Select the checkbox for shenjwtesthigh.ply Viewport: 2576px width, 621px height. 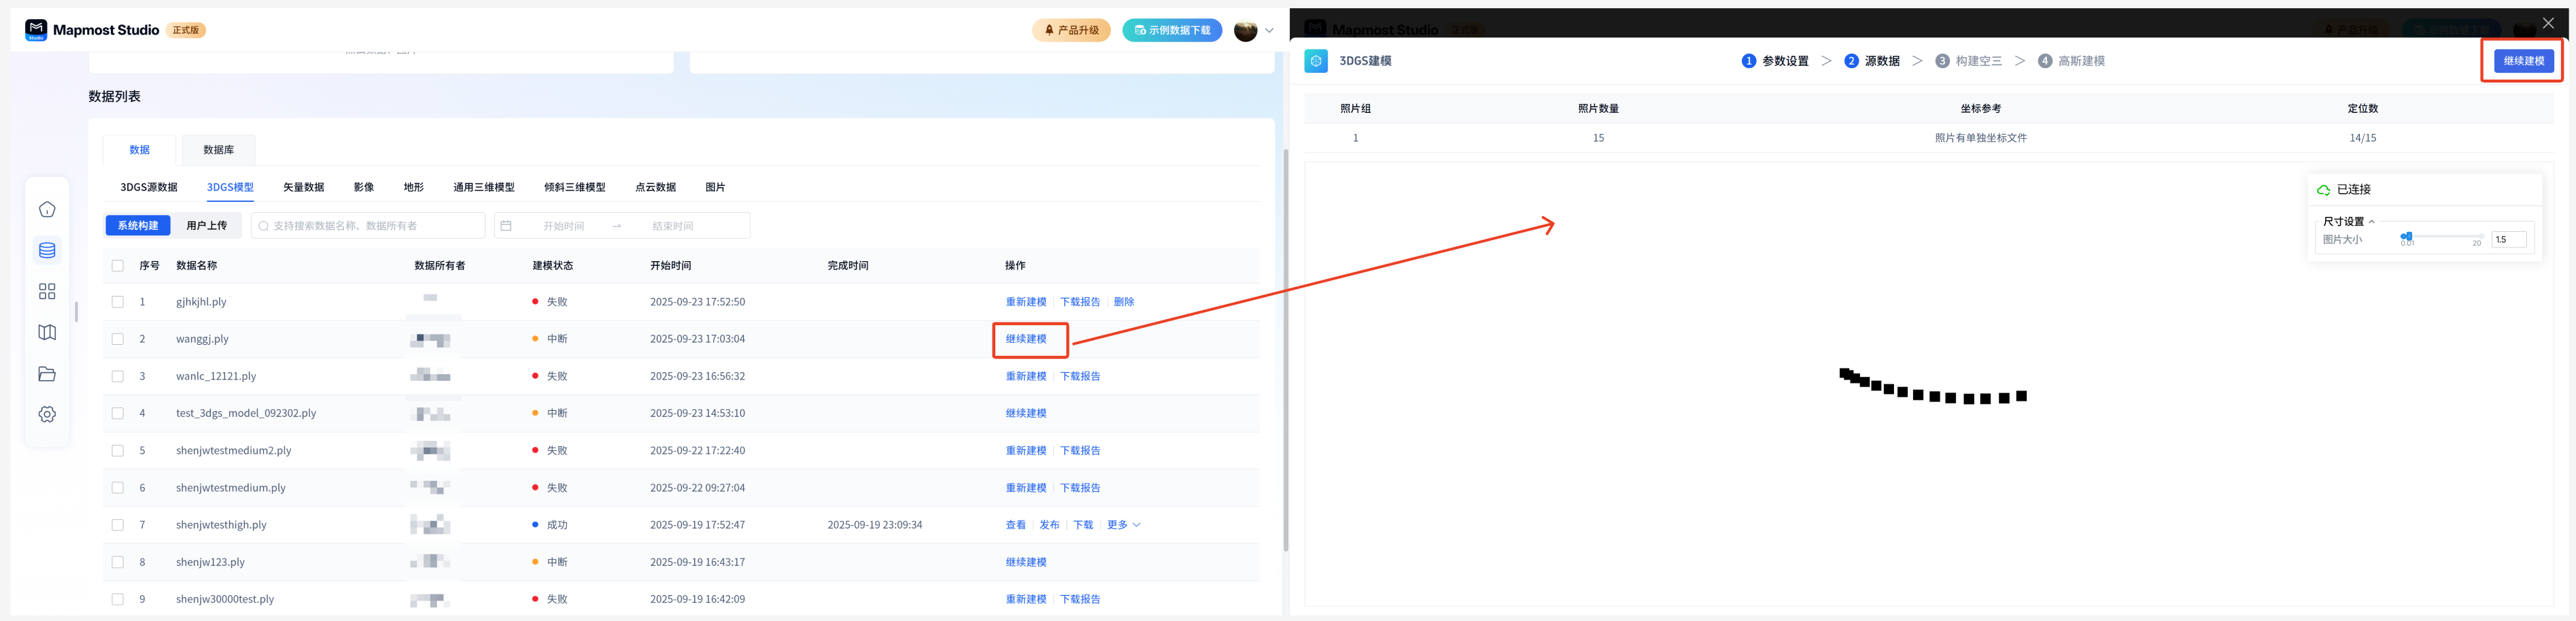pyautogui.click(x=118, y=525)
